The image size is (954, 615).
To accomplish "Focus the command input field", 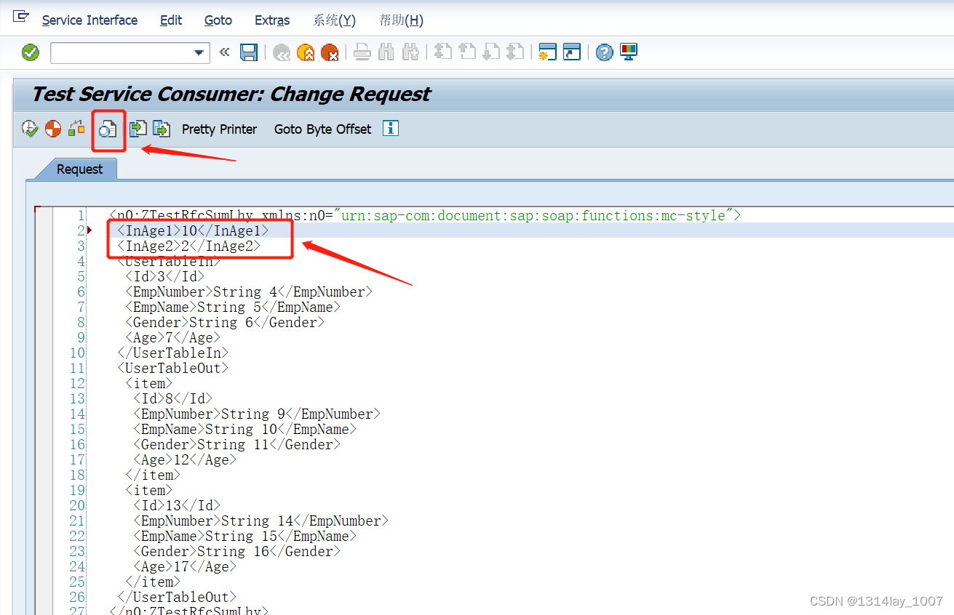I will pos(121,53).
